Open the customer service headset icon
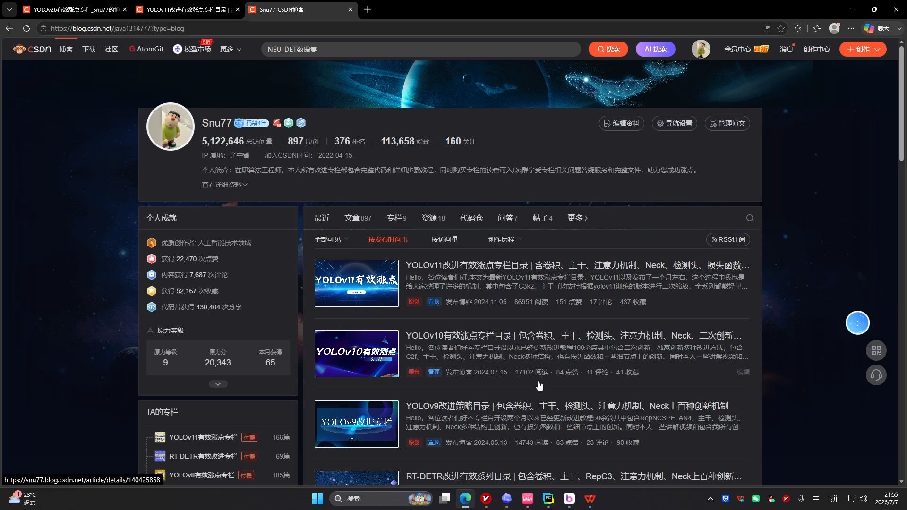This screenshot has width=907, height=510. (876, 375)
